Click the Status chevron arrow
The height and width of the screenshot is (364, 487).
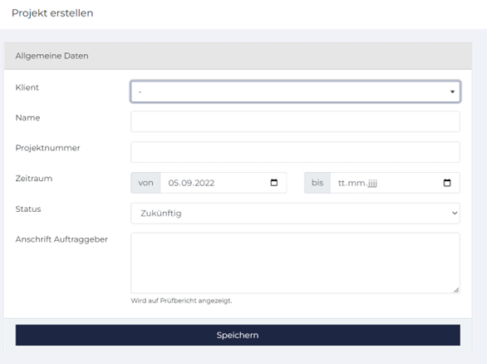point(455,213)
